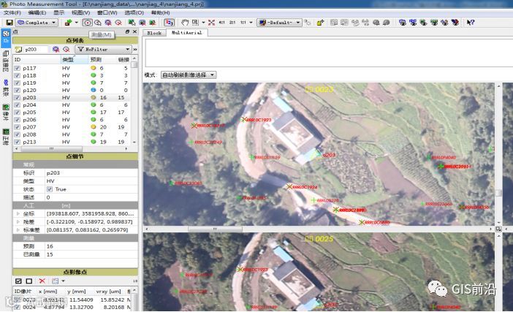
Task: Set zoom to 1:1
Action: (x=243, y=23)
